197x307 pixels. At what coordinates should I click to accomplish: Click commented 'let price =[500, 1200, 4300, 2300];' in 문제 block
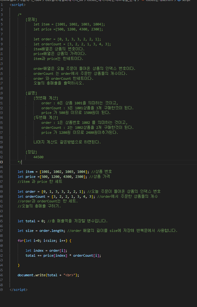coord(68,29)
